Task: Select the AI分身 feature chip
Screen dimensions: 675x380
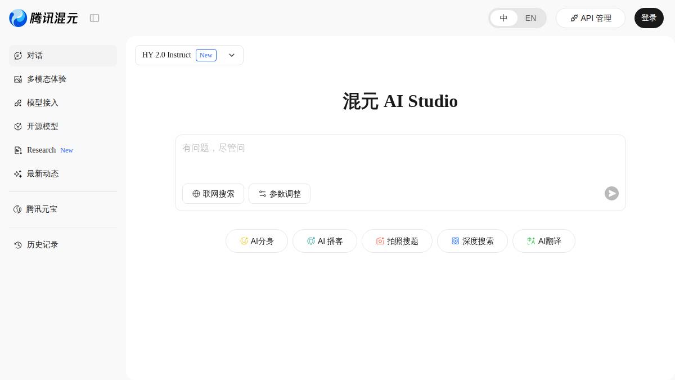Action: pos(256,241)
